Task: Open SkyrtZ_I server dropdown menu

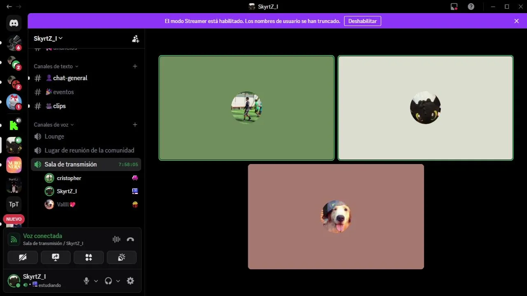Action: (49, 38)
